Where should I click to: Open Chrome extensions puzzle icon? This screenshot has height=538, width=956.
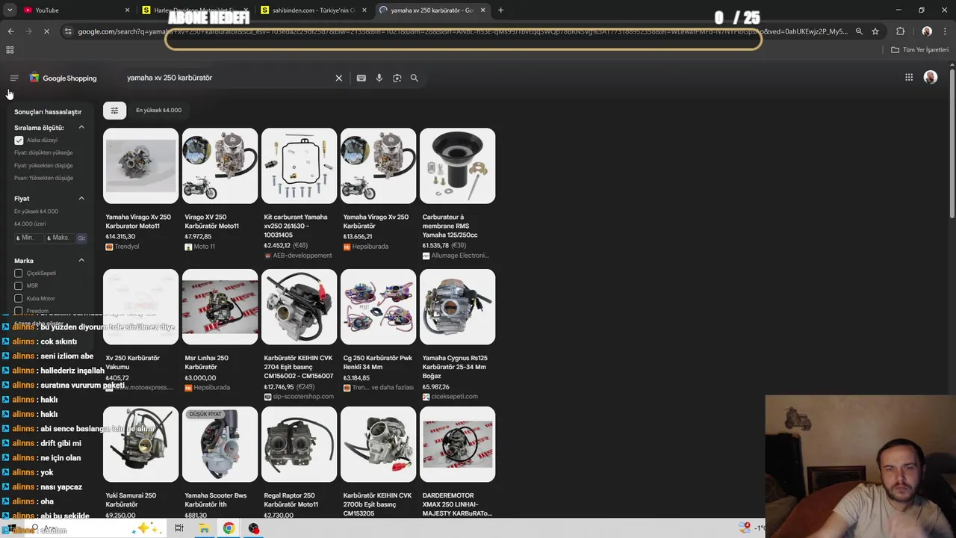[900, 31]
